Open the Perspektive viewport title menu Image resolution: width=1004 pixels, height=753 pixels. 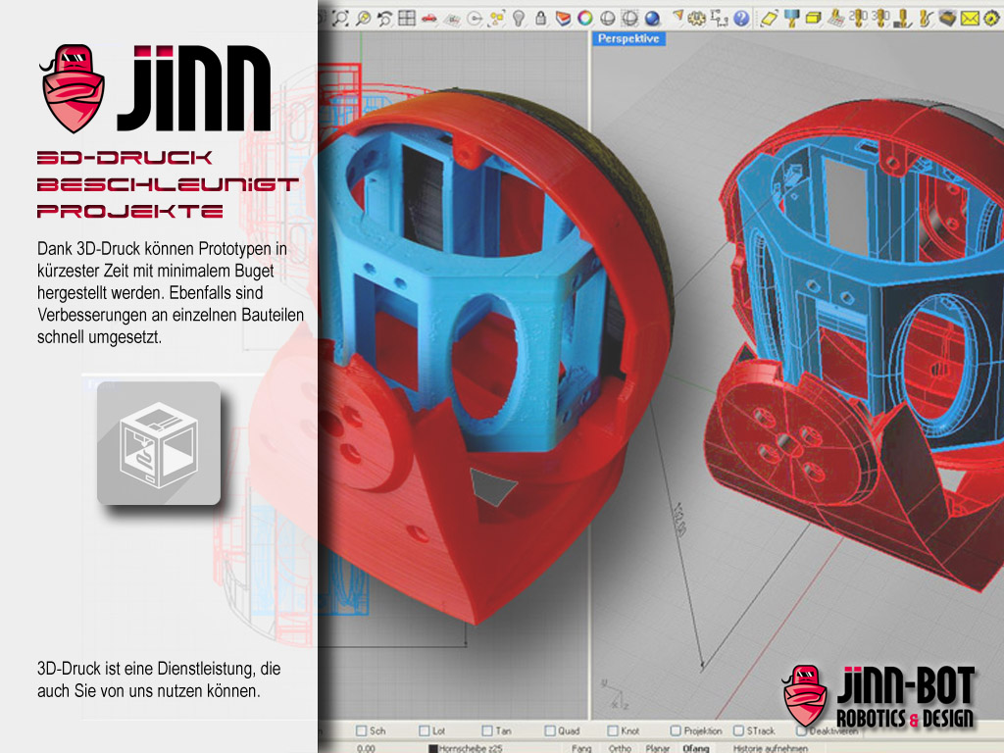[628, 38]
